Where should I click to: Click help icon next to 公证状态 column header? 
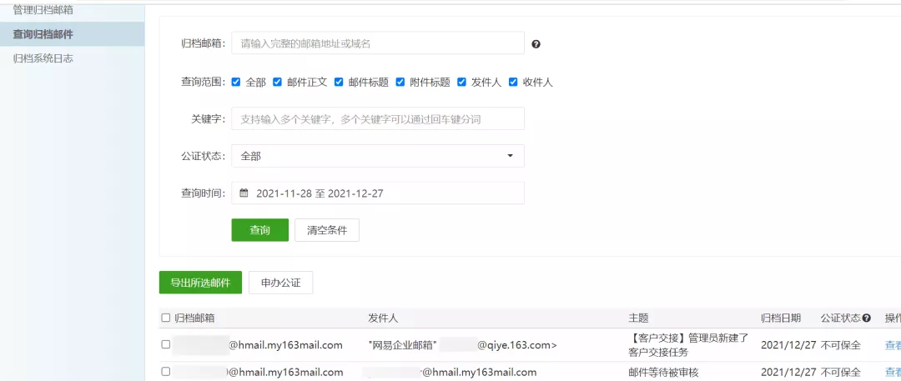point(867,318)
